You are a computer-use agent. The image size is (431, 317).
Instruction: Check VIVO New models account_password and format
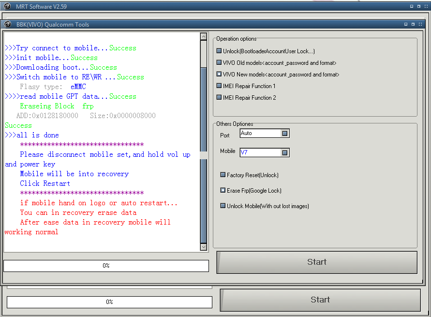click(219, 74)
